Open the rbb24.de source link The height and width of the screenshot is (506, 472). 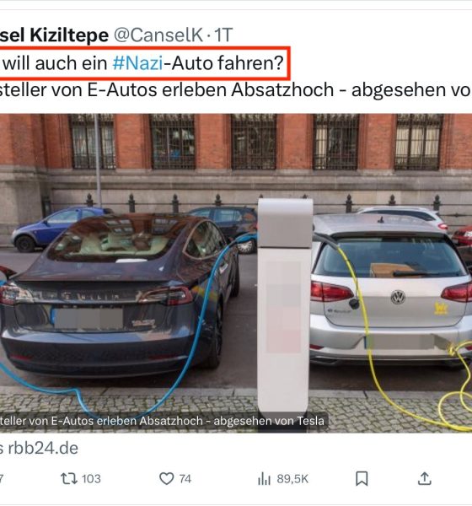click(43, 448)
